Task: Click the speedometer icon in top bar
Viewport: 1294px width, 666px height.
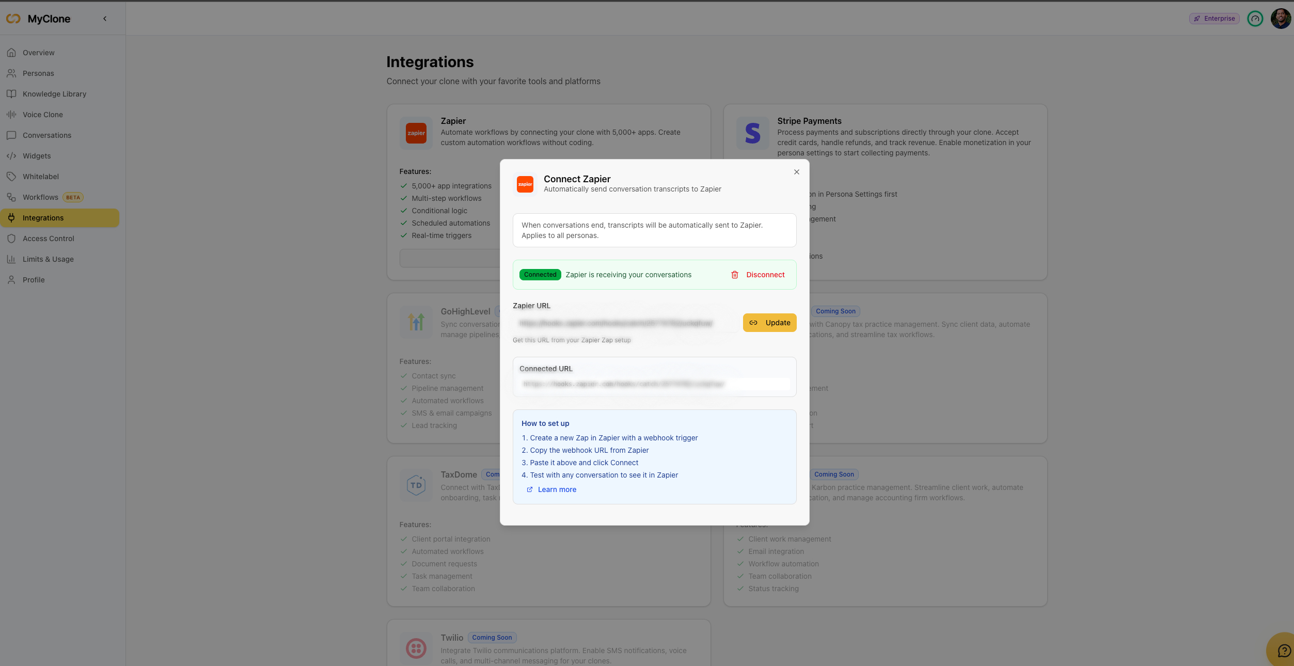Action: 1255,19
